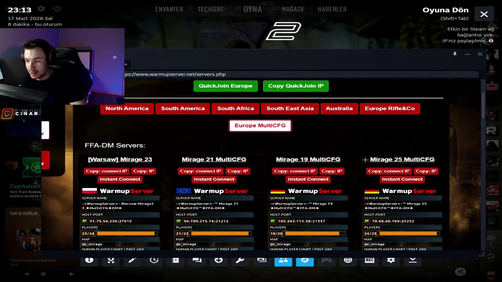Open the notes pencil icon
The width and height of the screenshot is (502, 282).
click(132, 260)
